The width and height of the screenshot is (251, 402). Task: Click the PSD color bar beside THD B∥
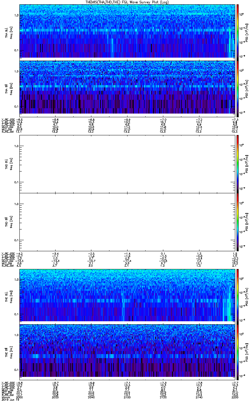tap(237, 222)
